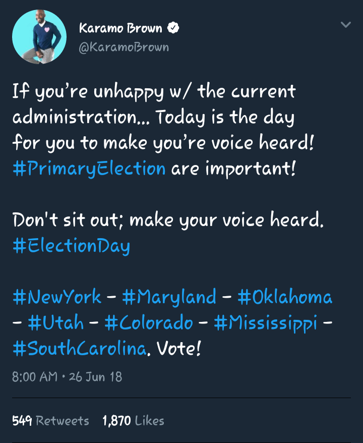Click the verified badge next to Karamo Brown
This screenshot has height=443, width=363.
(x=174, y=28)
